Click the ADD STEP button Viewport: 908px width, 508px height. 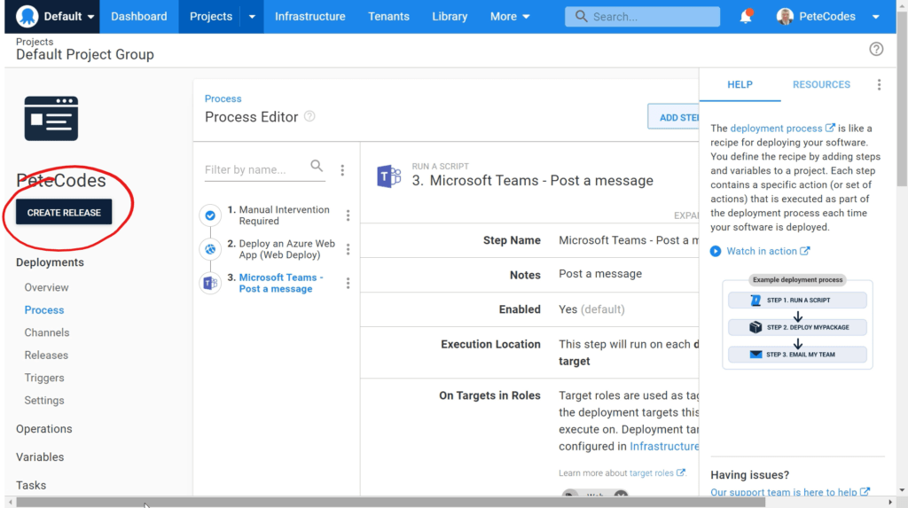pos(674,117)
